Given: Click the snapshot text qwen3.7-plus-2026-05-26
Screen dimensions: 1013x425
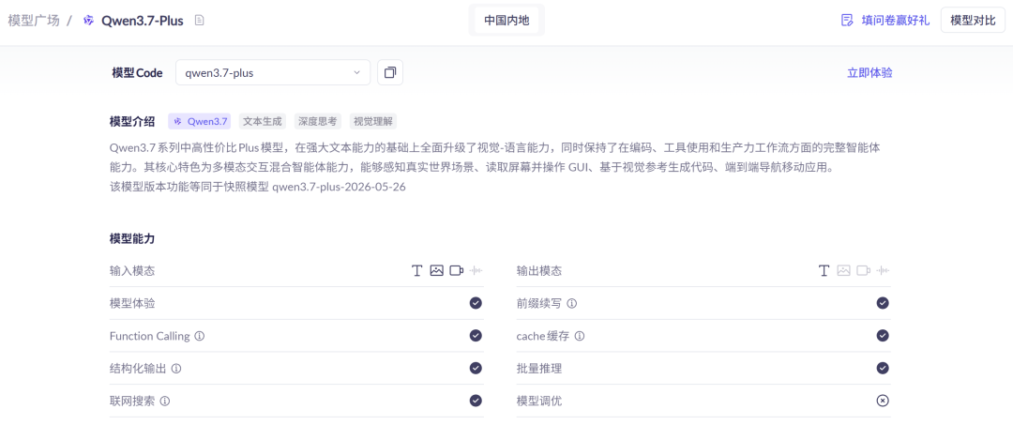Looking at the screenshot, I should coord(340,188).
